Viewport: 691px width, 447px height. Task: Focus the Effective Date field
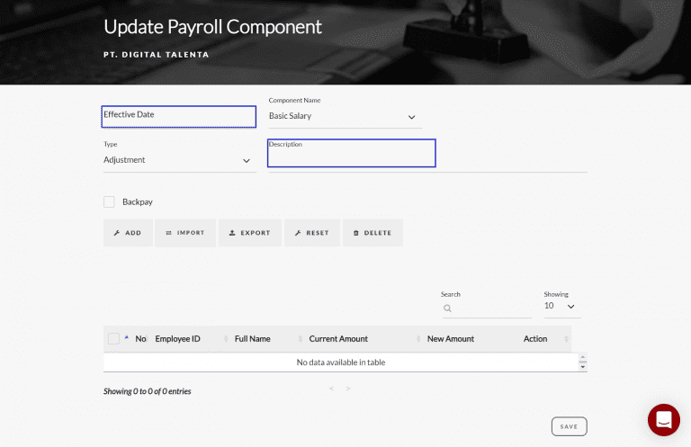point(179,117)
